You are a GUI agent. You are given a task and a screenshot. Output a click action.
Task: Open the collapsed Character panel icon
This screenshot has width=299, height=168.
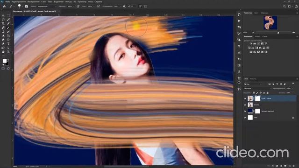pos(239,53)
